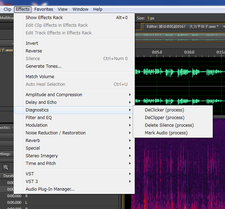Click the Settings button in Diagnostics panel
Viewport: 225px width, 209px height.
point(5,154)
